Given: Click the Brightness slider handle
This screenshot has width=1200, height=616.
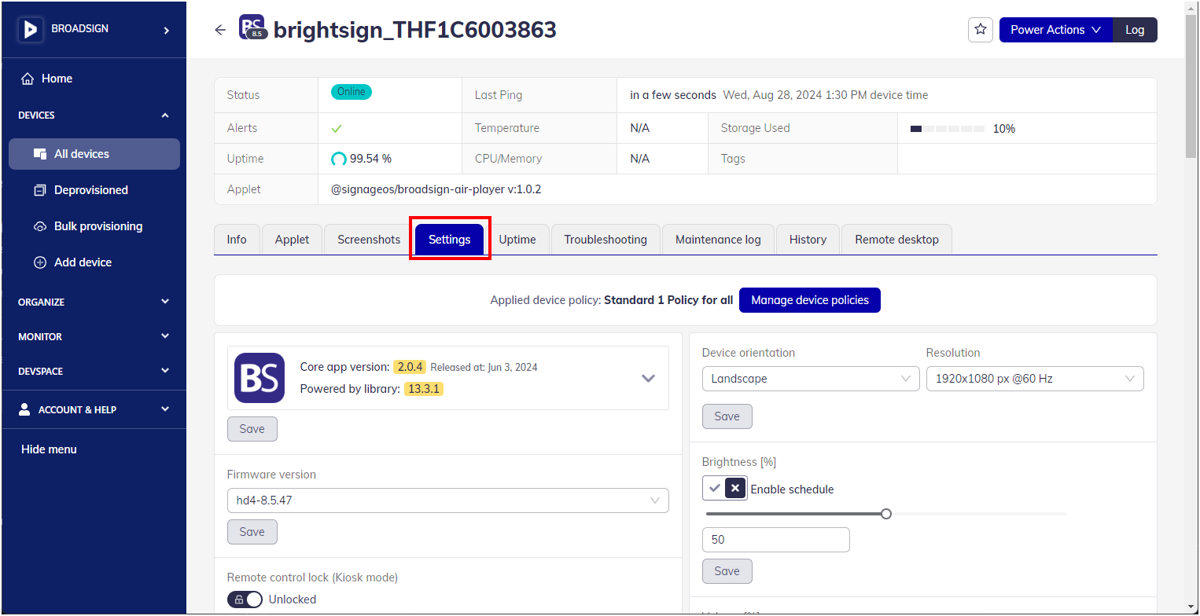Looking at the screenshot, I should 886,514.
